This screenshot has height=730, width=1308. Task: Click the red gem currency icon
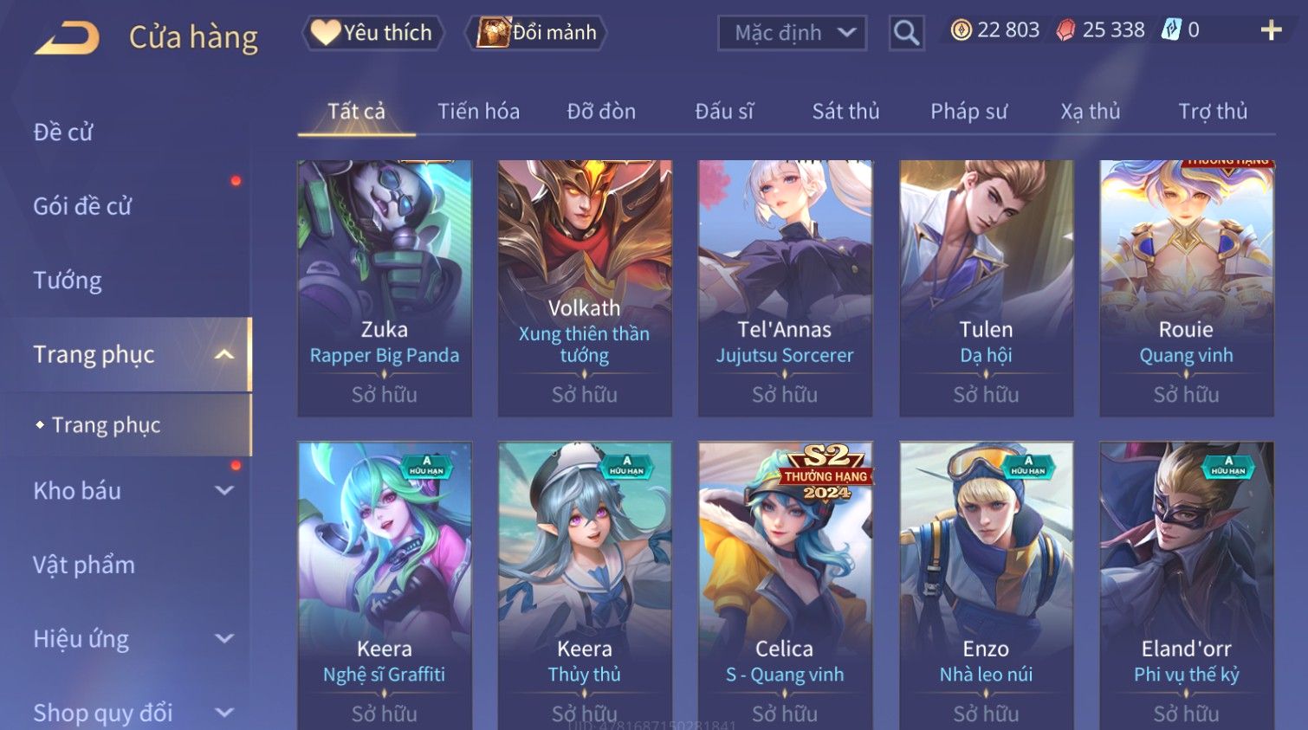pyautogui.click(x=1065, y=30)
